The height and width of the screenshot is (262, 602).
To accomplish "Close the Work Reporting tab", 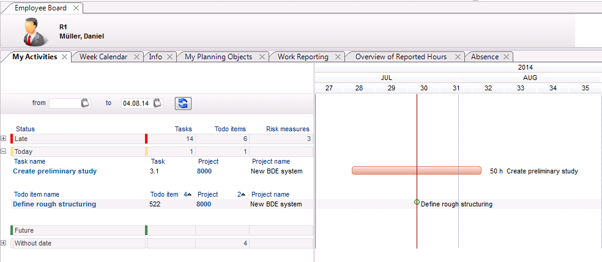I will pos(338,57).
